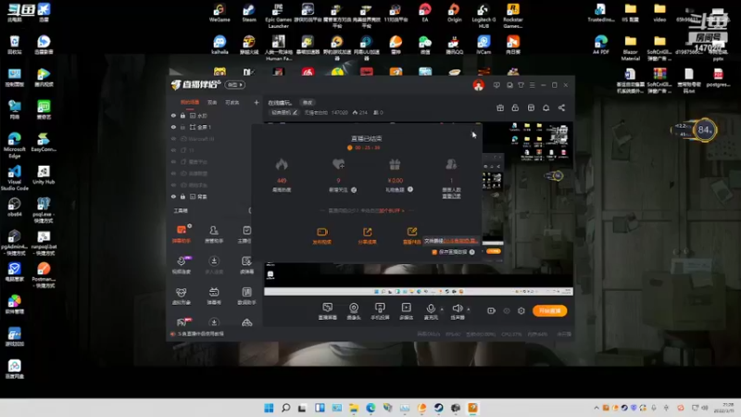Open the Origin desktop shortcut
The image size is (741, 417).
click(454, 13)
